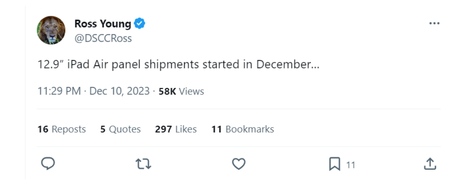Click the Dec 10, 2023 date
This screenshot has width=475, height=185.
pyautogui.click(x=119, y=91)
